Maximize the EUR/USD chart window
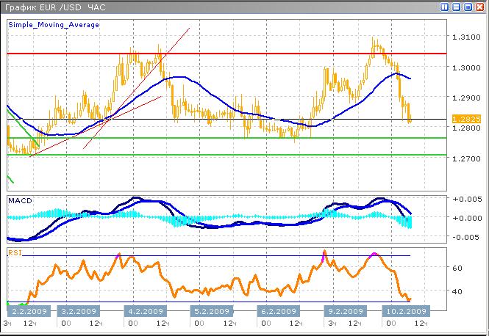The image size is (489, 336). pos(467,7)
